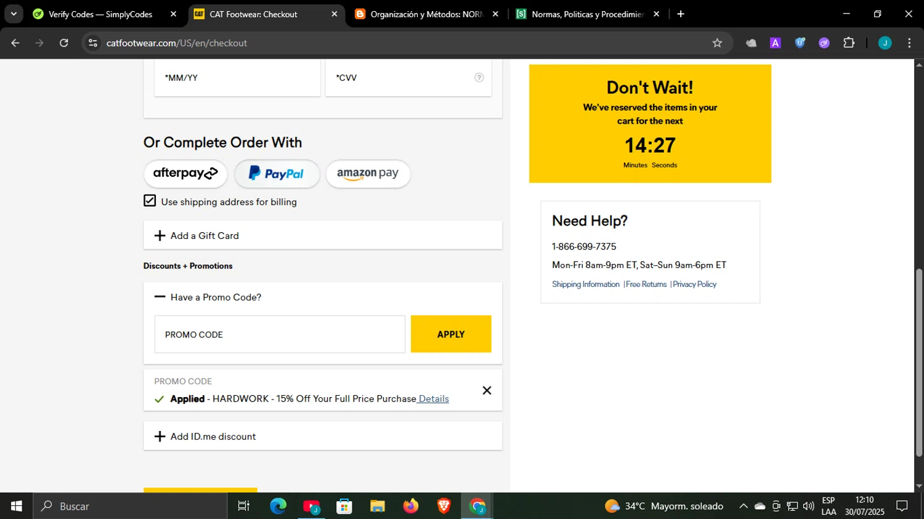Click the CVV help question mark icon

(479, 78)
